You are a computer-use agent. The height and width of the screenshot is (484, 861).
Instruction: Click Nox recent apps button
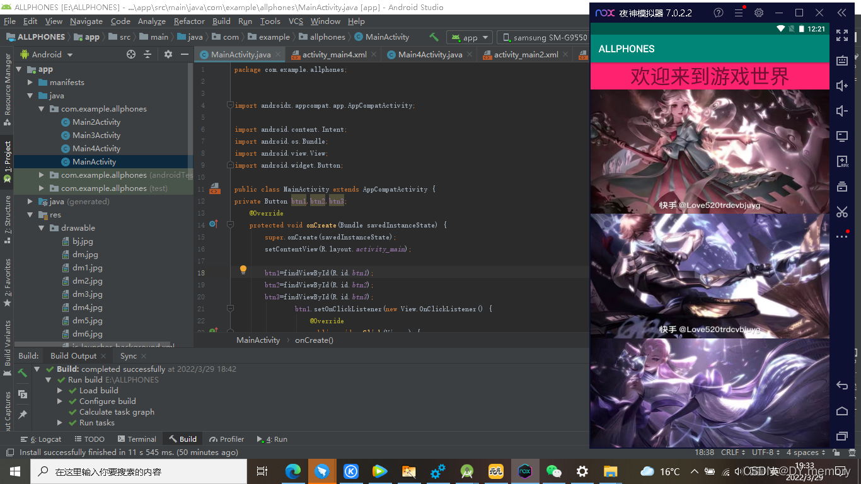pos(842,435)
